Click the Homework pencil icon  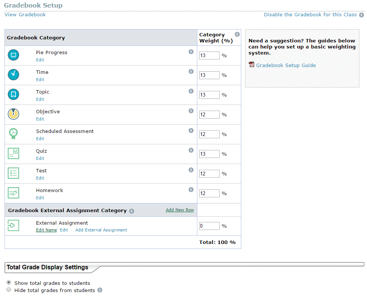[13, 193]
